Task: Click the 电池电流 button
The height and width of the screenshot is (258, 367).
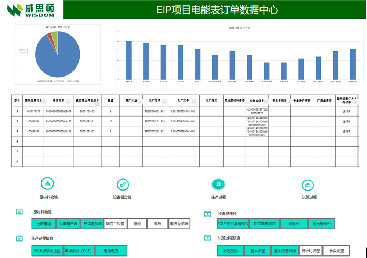Action: pos(111,251)
